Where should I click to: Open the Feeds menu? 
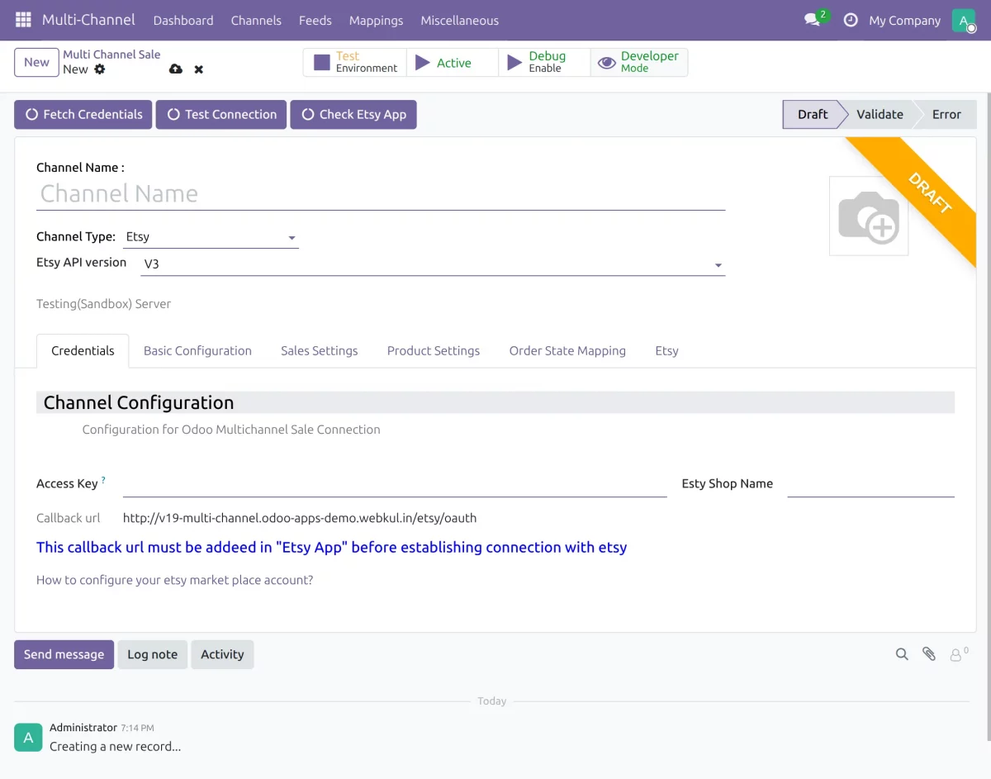(315, 20)
